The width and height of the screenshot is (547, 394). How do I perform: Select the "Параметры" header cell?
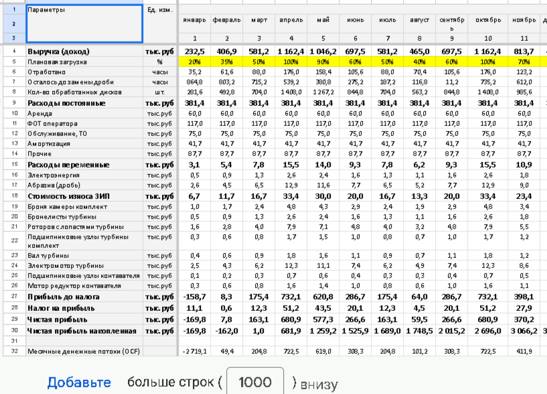click(x=84, y=23)
